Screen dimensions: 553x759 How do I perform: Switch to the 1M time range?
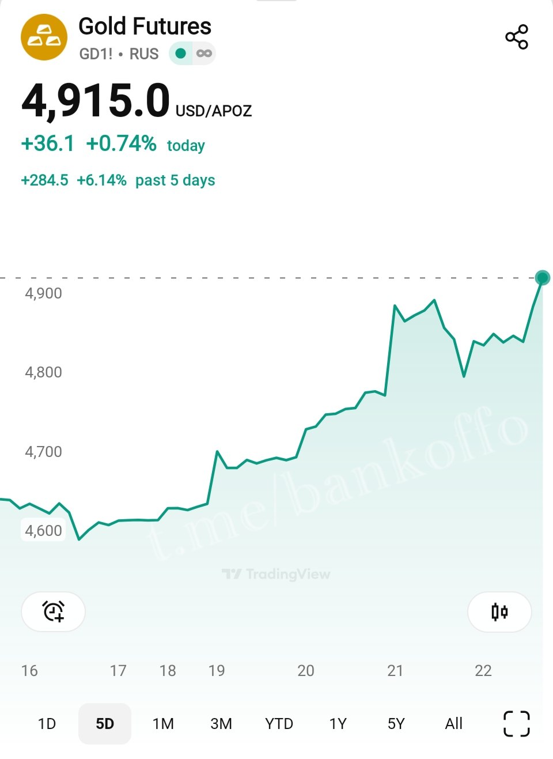163,724
